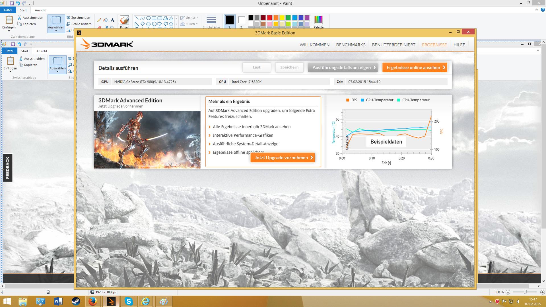Select the Pinsel brush tool
The height and width of the screenshot is (307, 546).
pyautogui.click(x=124, y=22)
